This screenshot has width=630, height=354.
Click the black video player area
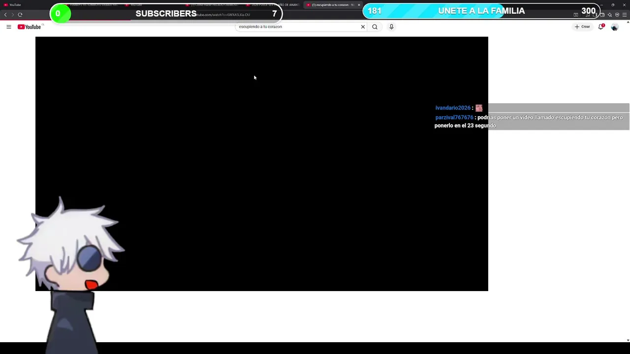tap(262, 164)
